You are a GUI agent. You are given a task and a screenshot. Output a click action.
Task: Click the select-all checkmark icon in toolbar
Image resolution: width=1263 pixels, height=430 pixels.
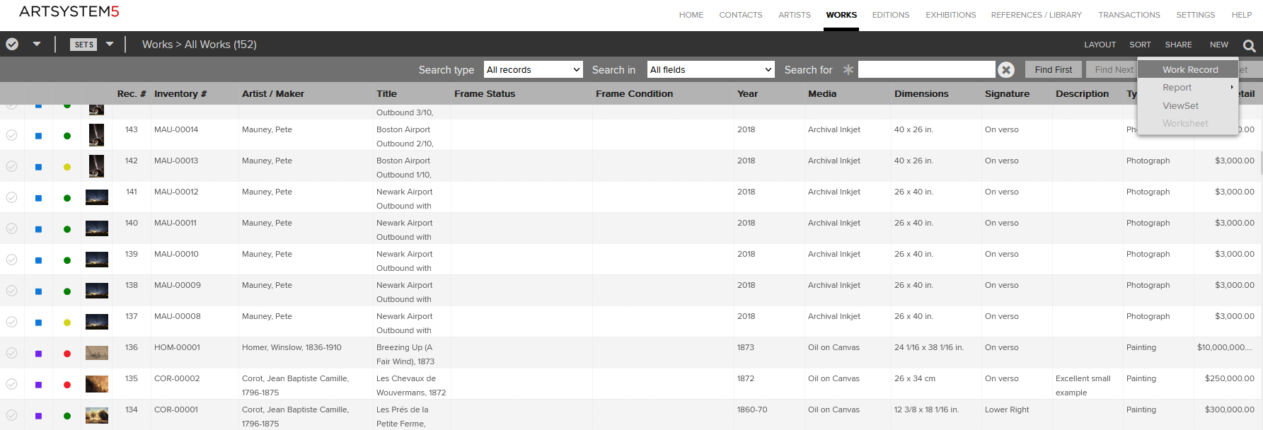tap(12, 44)
